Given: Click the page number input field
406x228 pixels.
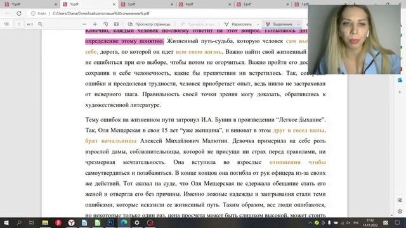Looking at the screenshot, I should 18,24.
